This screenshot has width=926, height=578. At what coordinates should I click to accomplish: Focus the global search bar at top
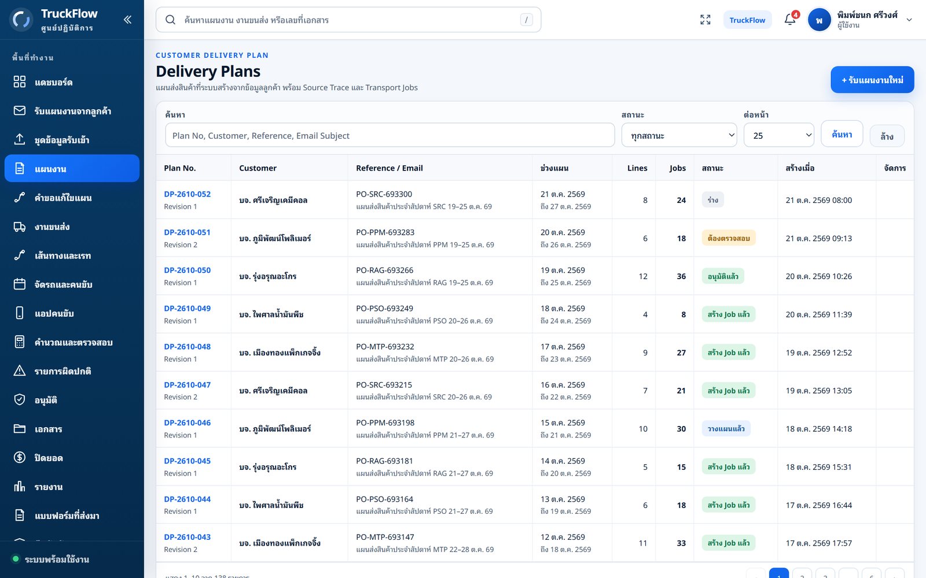coord(348,20)
